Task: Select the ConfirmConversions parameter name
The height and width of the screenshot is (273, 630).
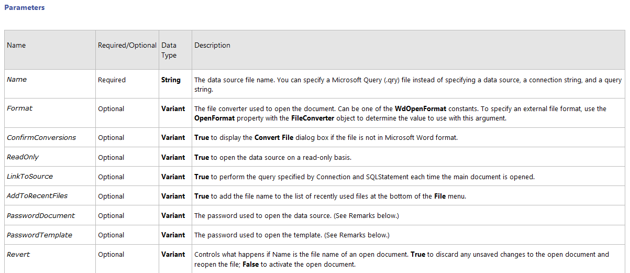Action: [x=41, y=138]
